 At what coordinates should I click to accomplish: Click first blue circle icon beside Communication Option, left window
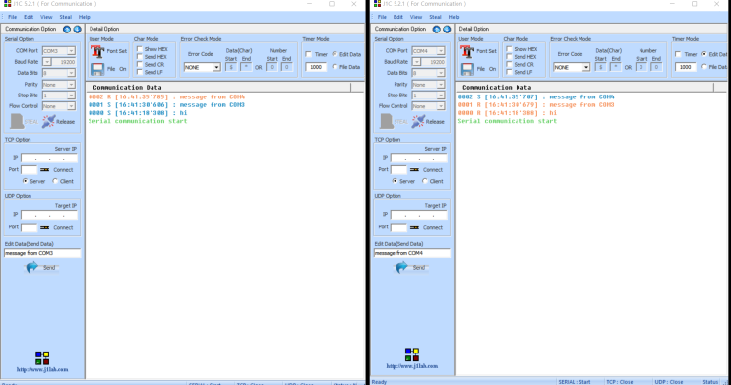pyautogui.click(x=67, y=30)
